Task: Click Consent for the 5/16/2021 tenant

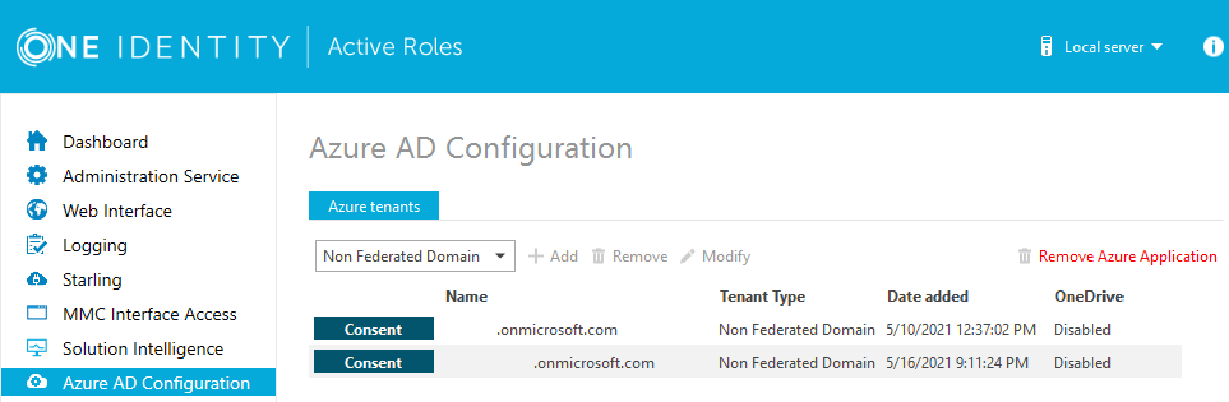Action: pyautogui.click(x=374, y=362)
